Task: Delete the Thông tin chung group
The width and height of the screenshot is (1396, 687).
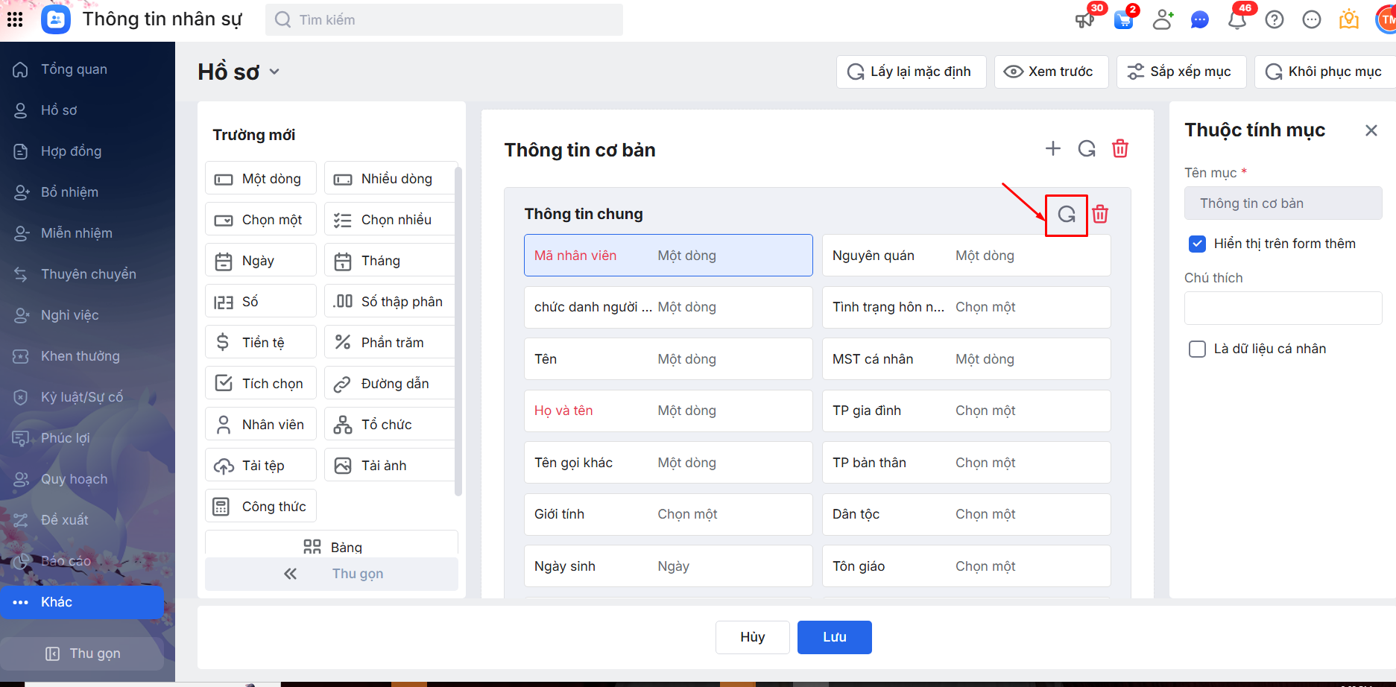Action: pos(1100,215)
